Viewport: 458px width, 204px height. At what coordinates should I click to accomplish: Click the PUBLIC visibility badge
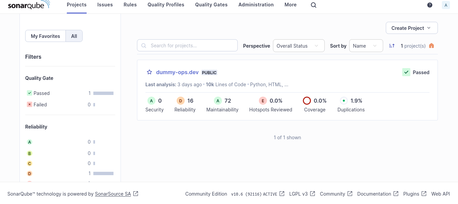[210, 72]
